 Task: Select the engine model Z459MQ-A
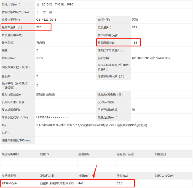tap(9, 183)
